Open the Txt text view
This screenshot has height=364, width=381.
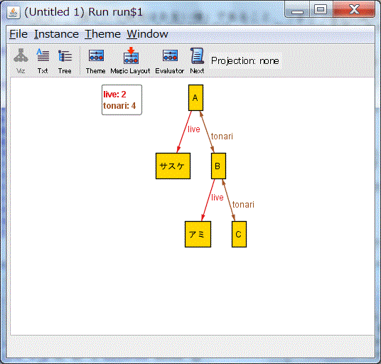(43, 60)
